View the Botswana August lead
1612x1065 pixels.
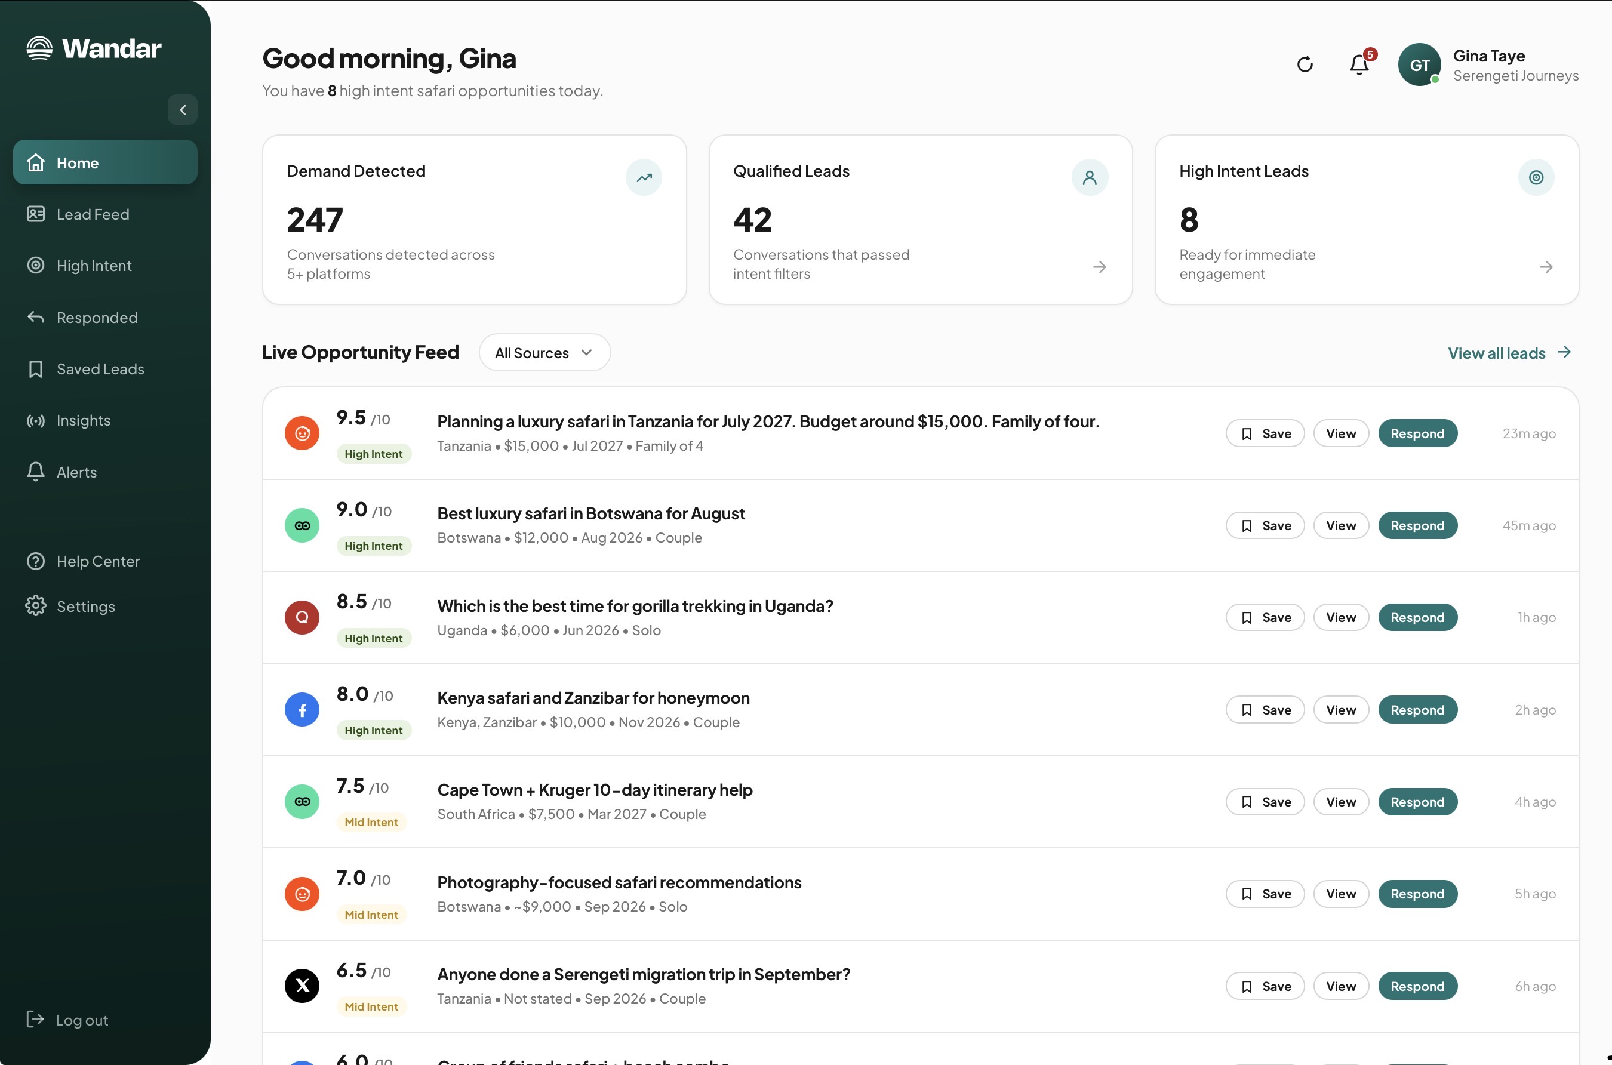click(1341, 525)
